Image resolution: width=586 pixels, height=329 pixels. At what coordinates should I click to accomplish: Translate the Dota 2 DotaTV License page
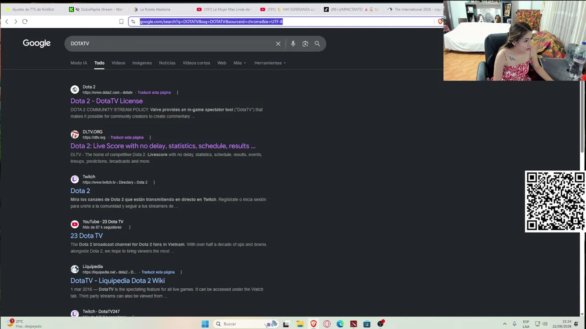coord(154,93)
